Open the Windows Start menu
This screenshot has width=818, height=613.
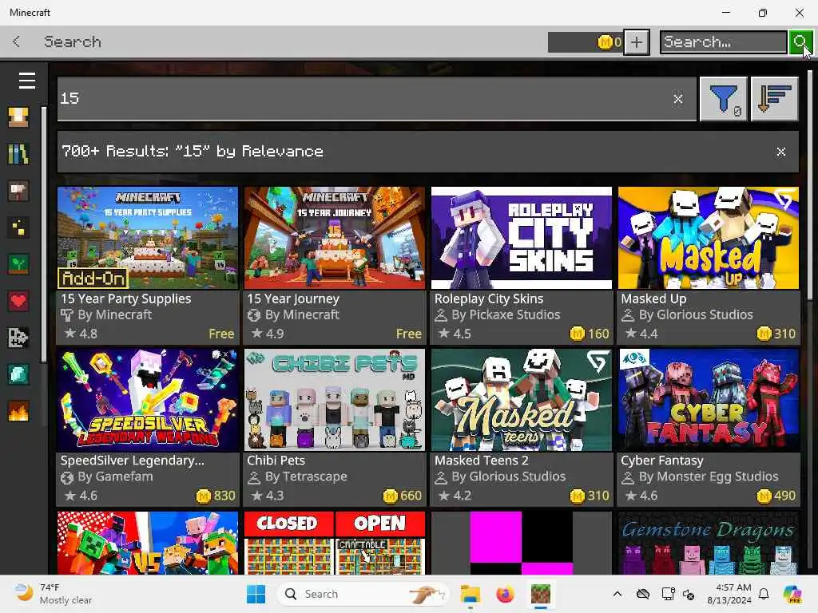click(x=256, y=594)
